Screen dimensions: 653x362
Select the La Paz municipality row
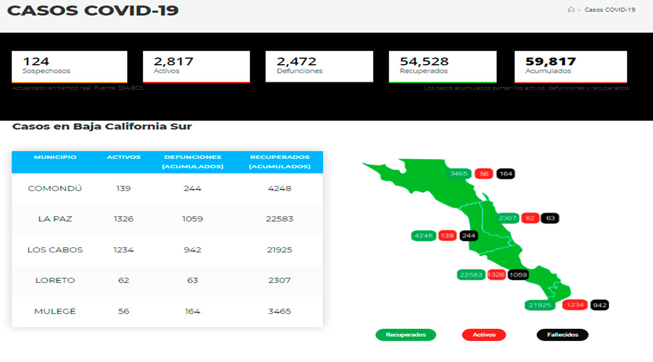167,219
